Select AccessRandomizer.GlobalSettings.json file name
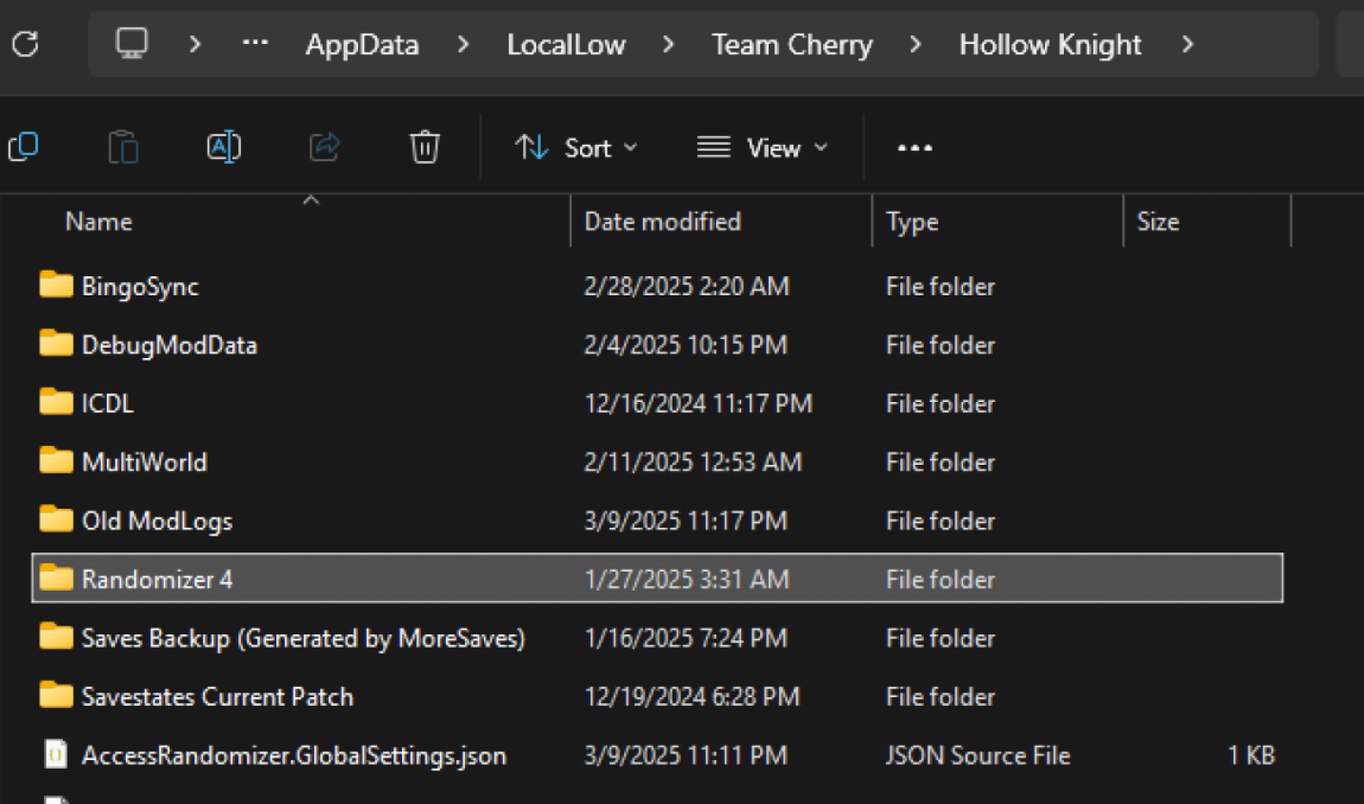The image size is (1364, 804). pyautogui.click(x=294, y=755)
